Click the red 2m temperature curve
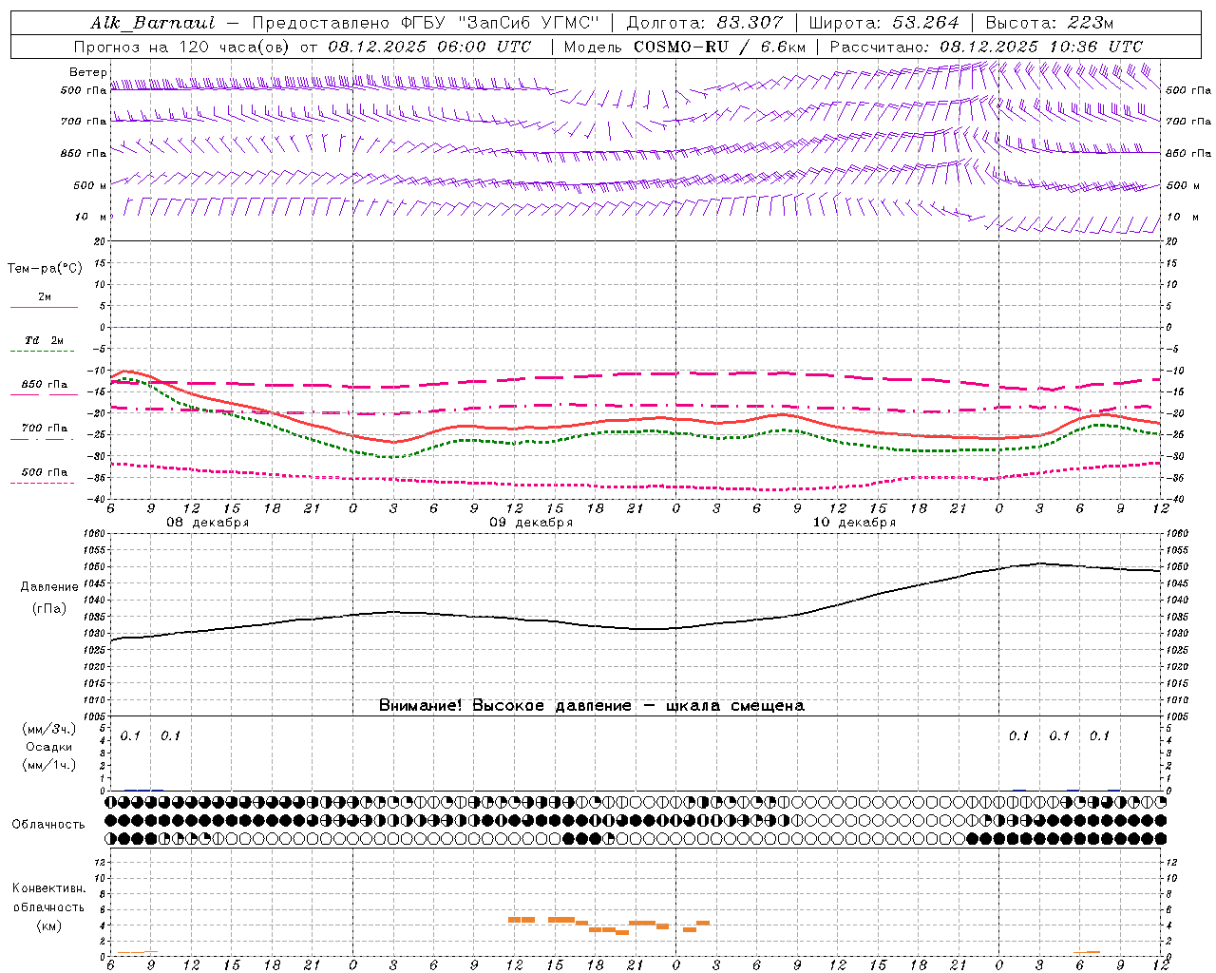 tap(636, 420)
